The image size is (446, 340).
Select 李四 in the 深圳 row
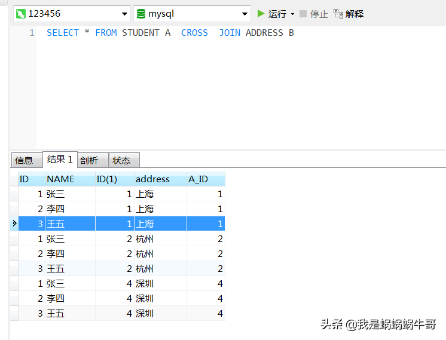[70, 299]
